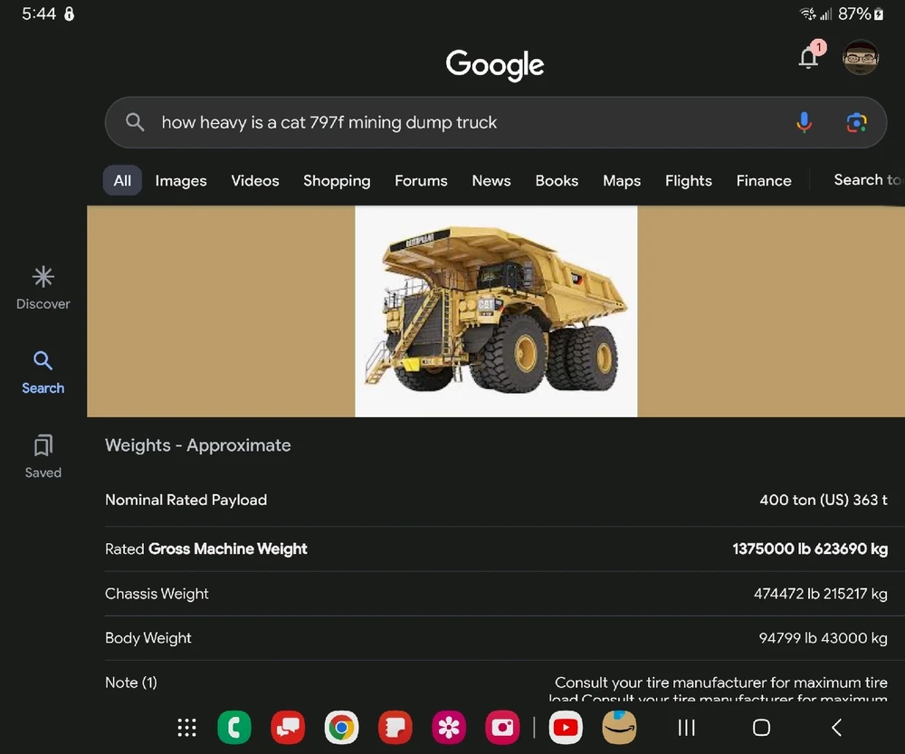Launch YouTube from the taskbar
The image size is (905, 754).
tap(566, 727)
